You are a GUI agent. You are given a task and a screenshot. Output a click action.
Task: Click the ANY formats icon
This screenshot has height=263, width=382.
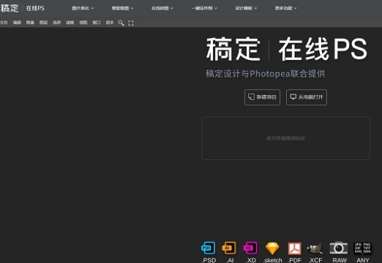point(362,248)
